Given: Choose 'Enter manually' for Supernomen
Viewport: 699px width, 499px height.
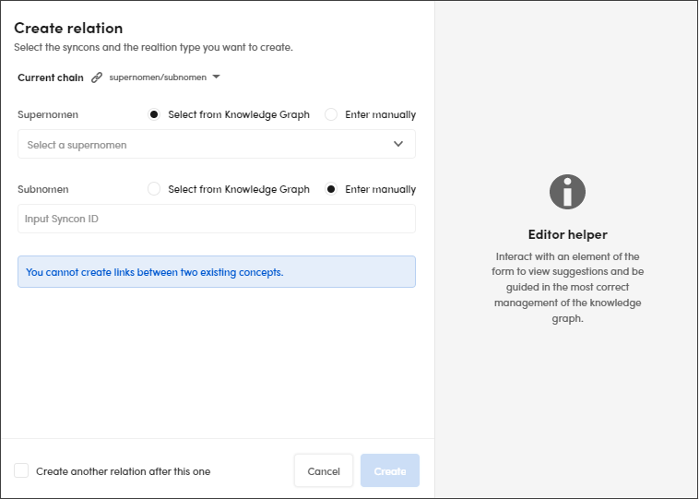Looking at the screenshot, I should 331,115.
